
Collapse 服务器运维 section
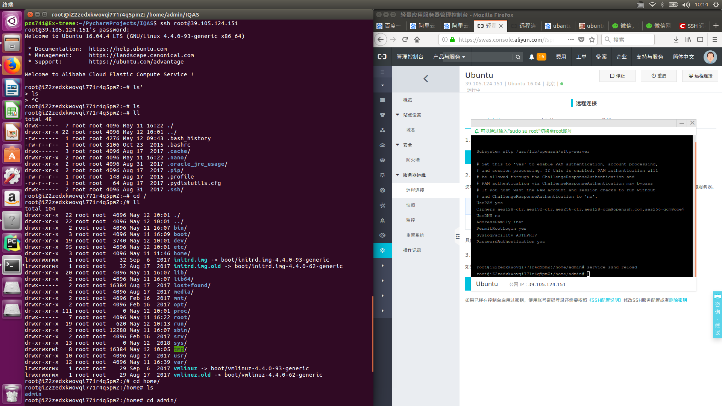click(397, 175)
